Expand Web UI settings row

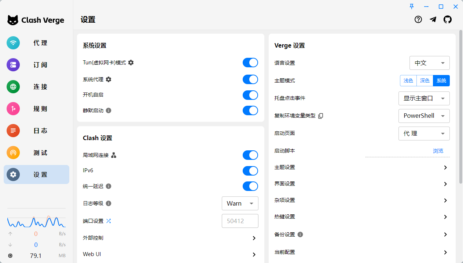tap(170, 254)
